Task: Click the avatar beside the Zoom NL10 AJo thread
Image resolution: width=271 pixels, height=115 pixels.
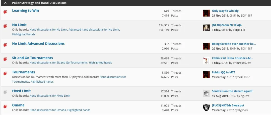Action: point(206,27)
